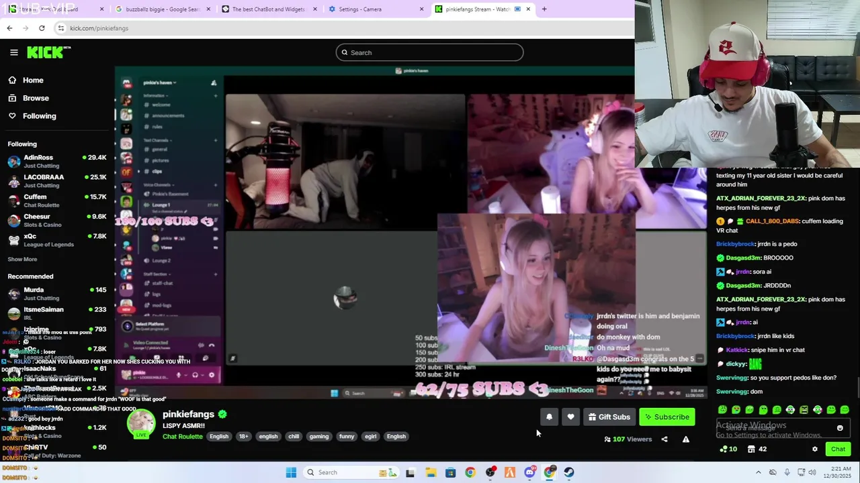Click the pinkiefangs LIVE avatar
Image resolution: width=860 pixels, height=483 pixels.
click(x=141, y=424)
